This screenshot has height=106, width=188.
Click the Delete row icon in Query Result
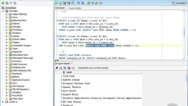69,68
